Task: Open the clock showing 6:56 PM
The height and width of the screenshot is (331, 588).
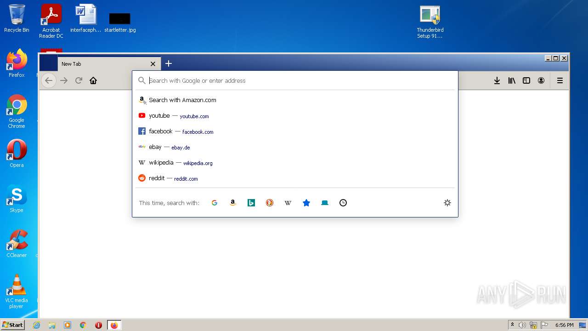Action: [x=564, y=325]
